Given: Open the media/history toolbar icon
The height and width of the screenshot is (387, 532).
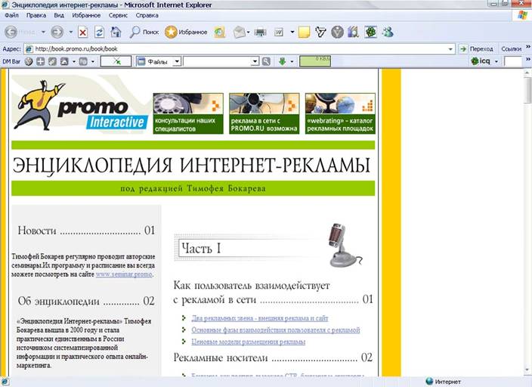Looking at the screenshot, I should (220, 33).
